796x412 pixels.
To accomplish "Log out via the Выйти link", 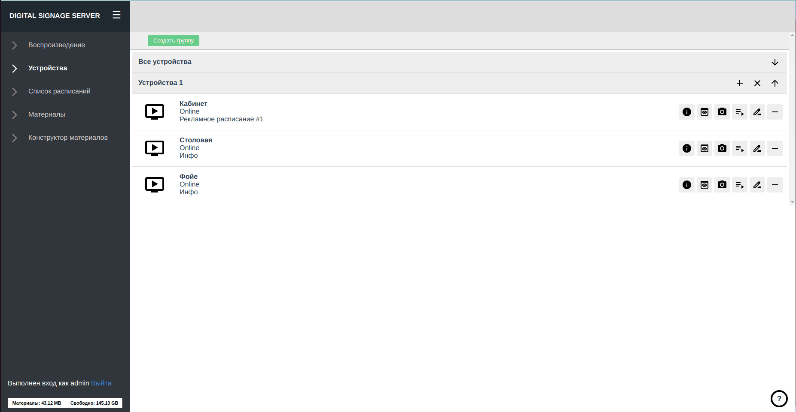I will (x=101, y=383).
